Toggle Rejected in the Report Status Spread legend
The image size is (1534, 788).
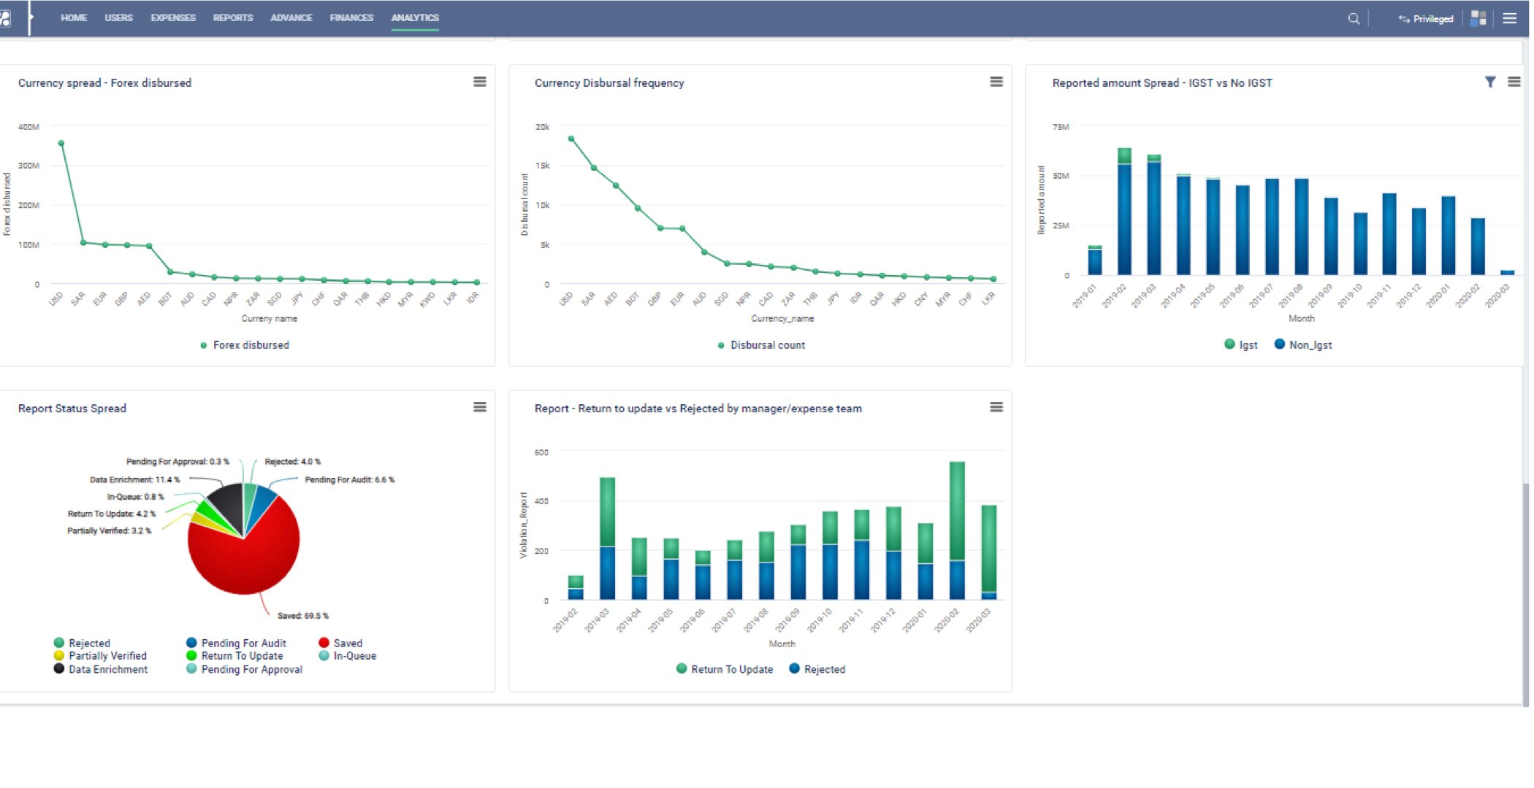click(82, 643)
